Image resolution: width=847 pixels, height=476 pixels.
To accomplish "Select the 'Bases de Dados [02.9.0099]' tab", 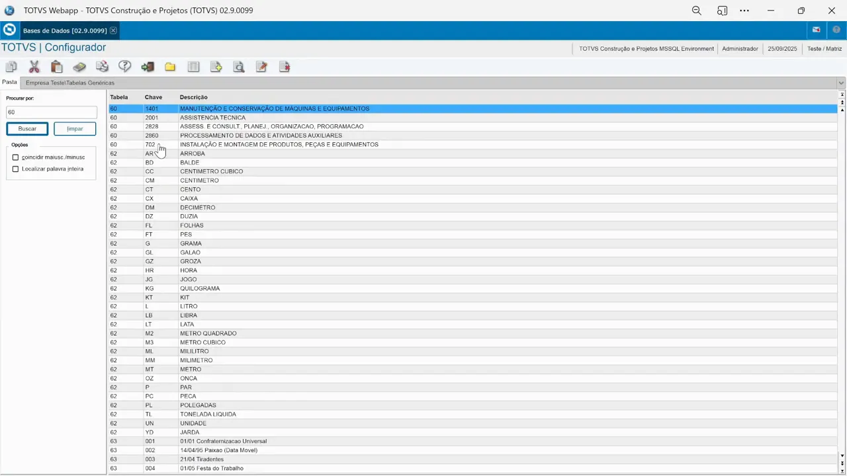I will click(x=64, y=30).
